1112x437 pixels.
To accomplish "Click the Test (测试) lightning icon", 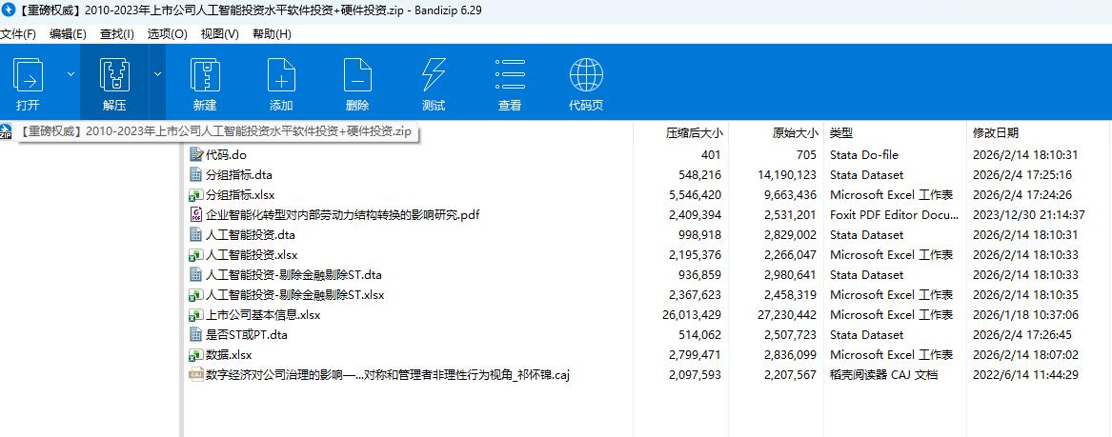I will [434, 75].
